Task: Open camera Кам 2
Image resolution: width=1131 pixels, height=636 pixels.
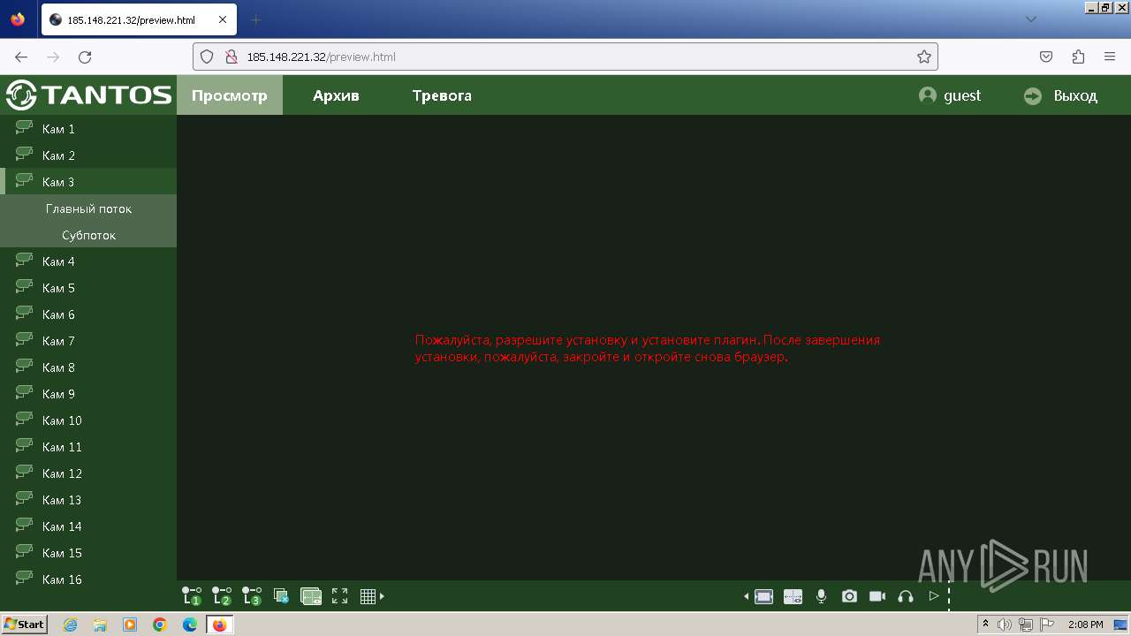Action: [x=88, y=155]
